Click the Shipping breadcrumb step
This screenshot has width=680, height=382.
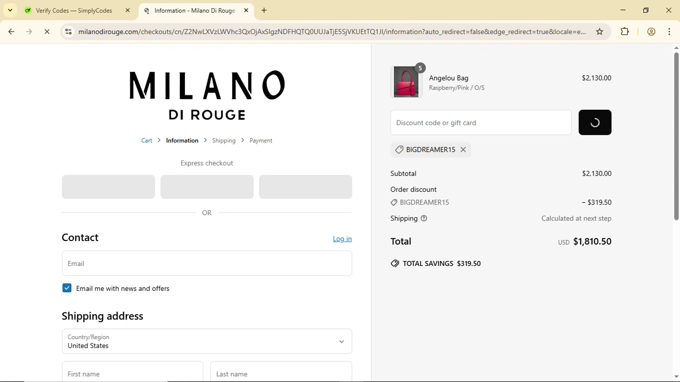click(224, 140)
